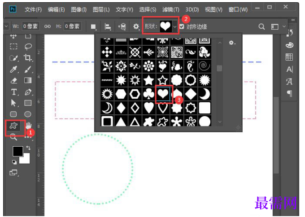Collapse the right panel dock arrows

point(293,20)
